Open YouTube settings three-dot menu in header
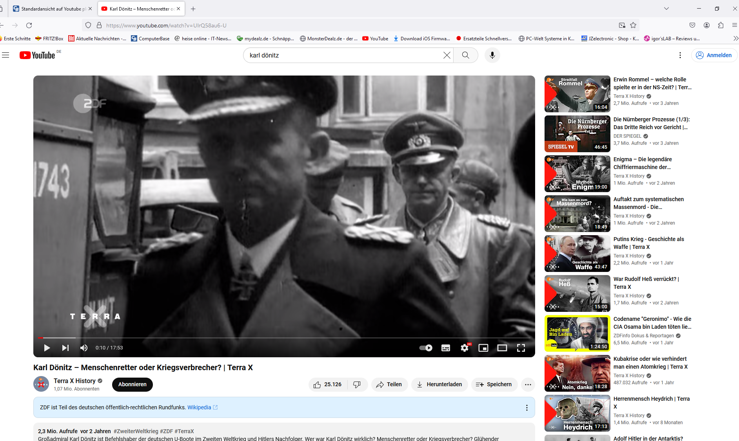 tap(680, 55)
